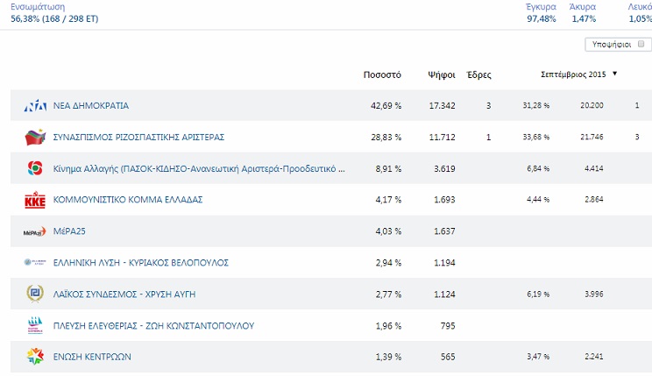Open ΚΟΜΜΟΥΝΙΣΤΙΚΟ ΚΟΜΜΑ ΕΛΛΑΔΑΣ link

128,200
